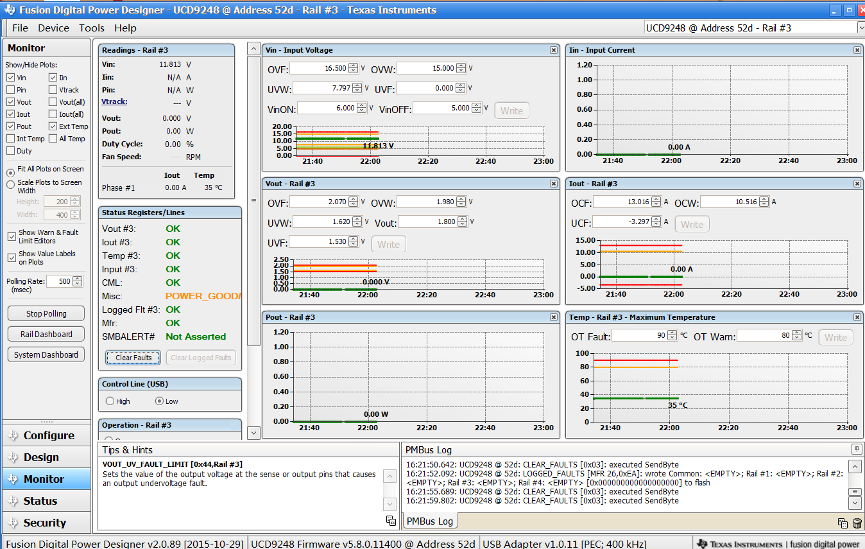Enable the Int Temp plot checkbox
Image resolution: width=865 pixels, height=549 pixels.
coord(10,139)
